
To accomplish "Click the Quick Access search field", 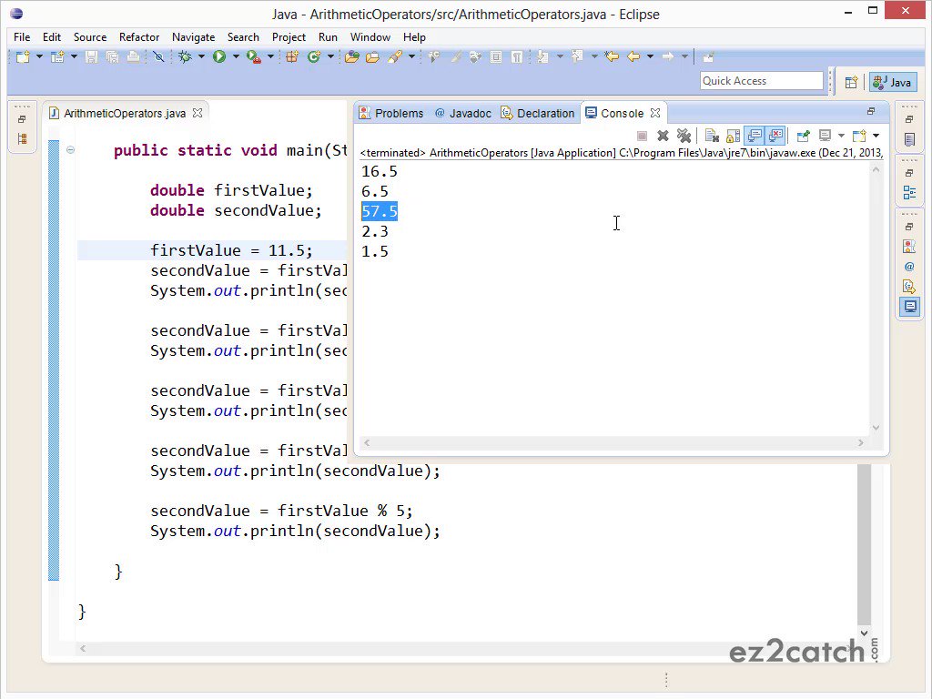I will point(762,81).
